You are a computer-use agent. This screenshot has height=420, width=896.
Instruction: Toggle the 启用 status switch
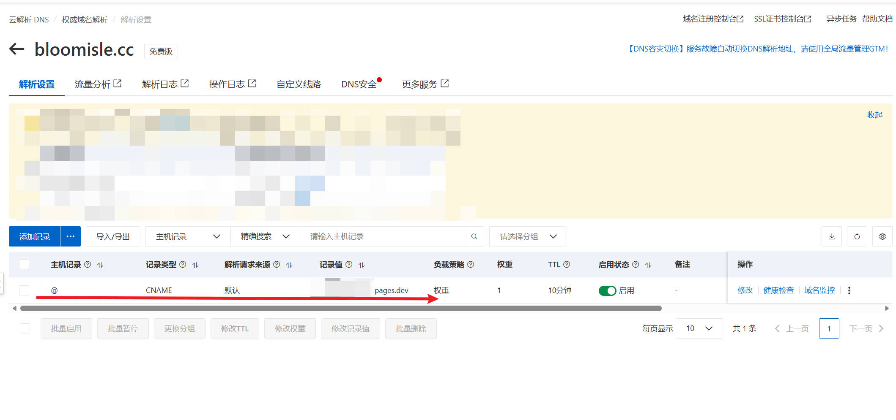click(607, 290)
